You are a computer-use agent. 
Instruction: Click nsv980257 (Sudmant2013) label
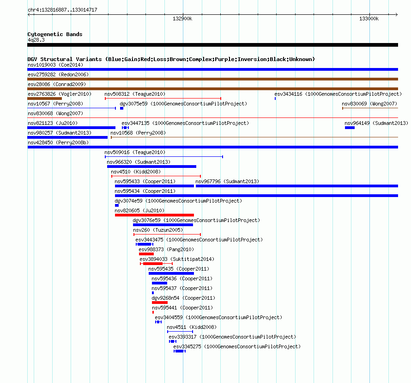[x=60, y=133]
